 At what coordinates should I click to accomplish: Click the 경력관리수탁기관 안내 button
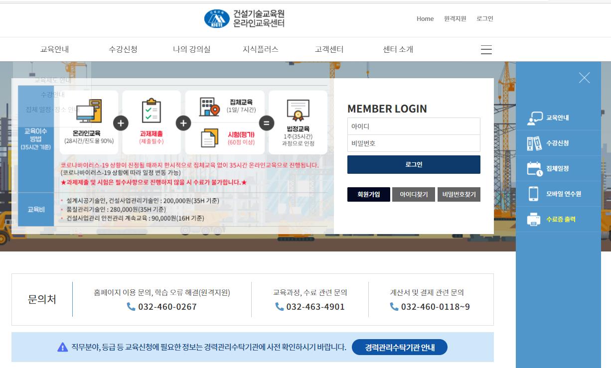(400, 347)
